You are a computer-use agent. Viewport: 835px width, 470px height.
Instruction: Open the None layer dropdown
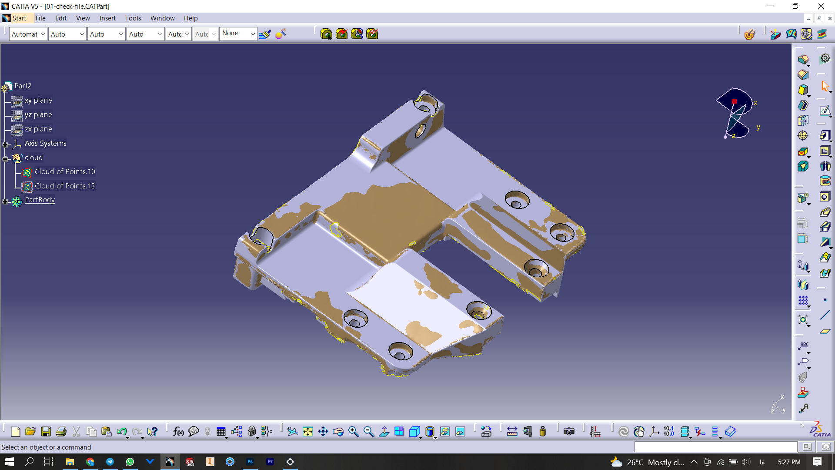coord(238,34)
